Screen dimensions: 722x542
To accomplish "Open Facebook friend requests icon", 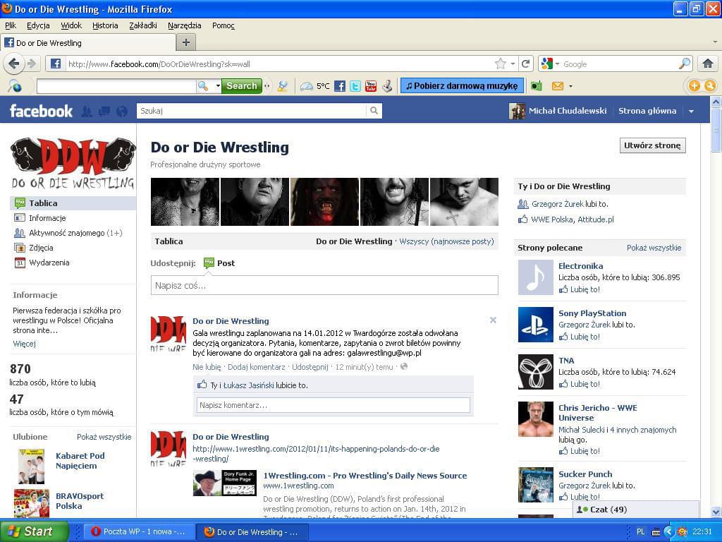I will [86, 111].
